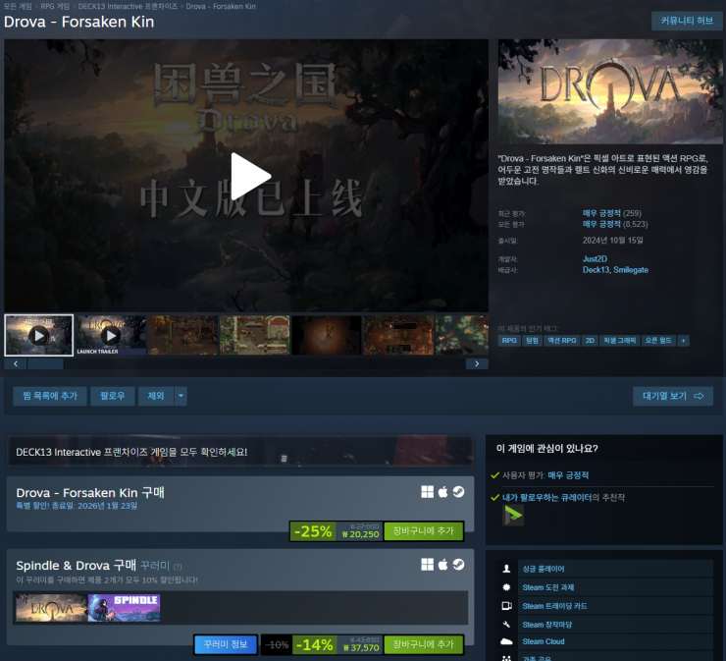726x661 pixels.
Task: Expand more tags with the + button
Action: pyautogui.click(x=683, y=341)
